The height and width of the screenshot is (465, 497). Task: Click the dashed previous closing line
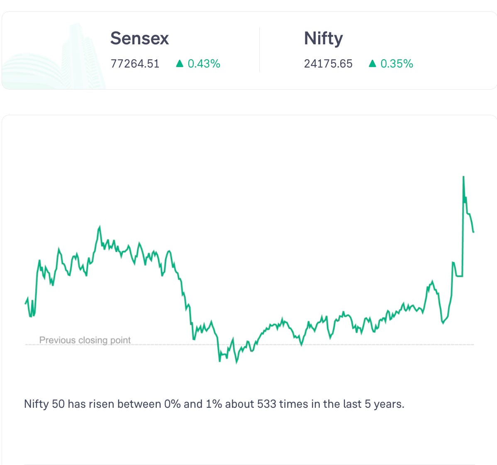[249, 344]
